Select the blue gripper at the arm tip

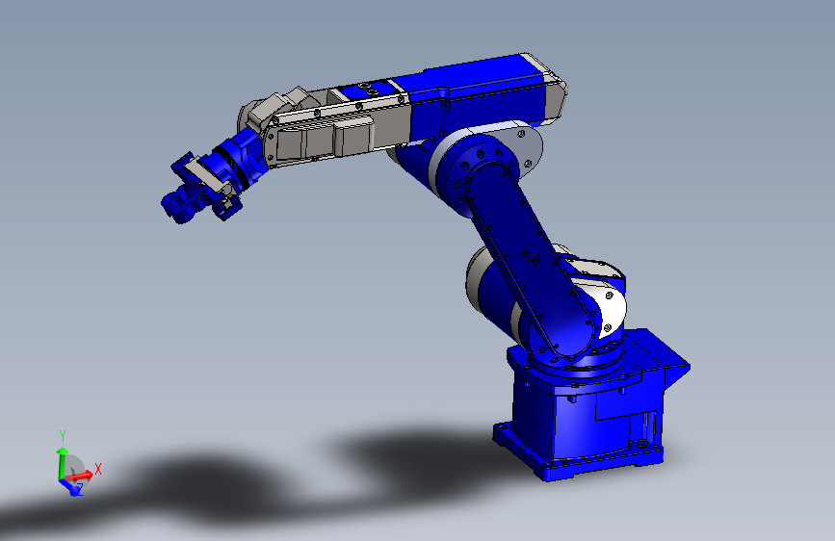[199, 189]
